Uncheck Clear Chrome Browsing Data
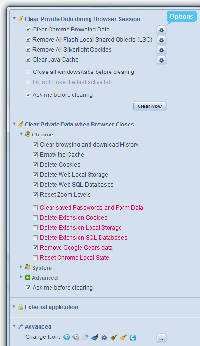 point(28,29)
